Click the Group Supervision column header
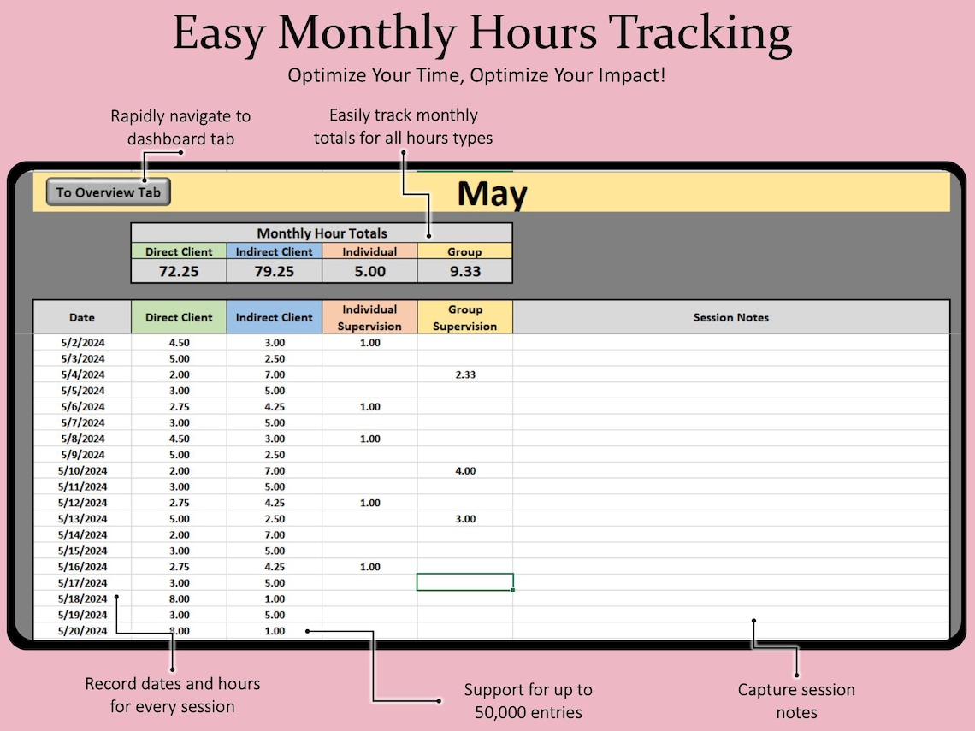Viewport: 975px width, 731px height. point(464,316)
